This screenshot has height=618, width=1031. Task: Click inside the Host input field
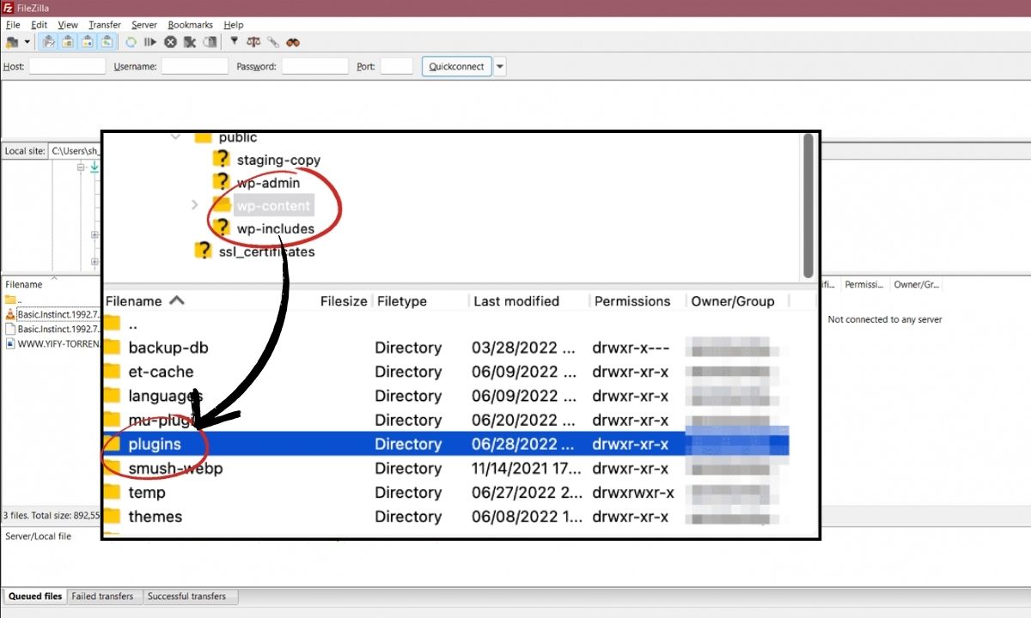[x=67, y=65]
